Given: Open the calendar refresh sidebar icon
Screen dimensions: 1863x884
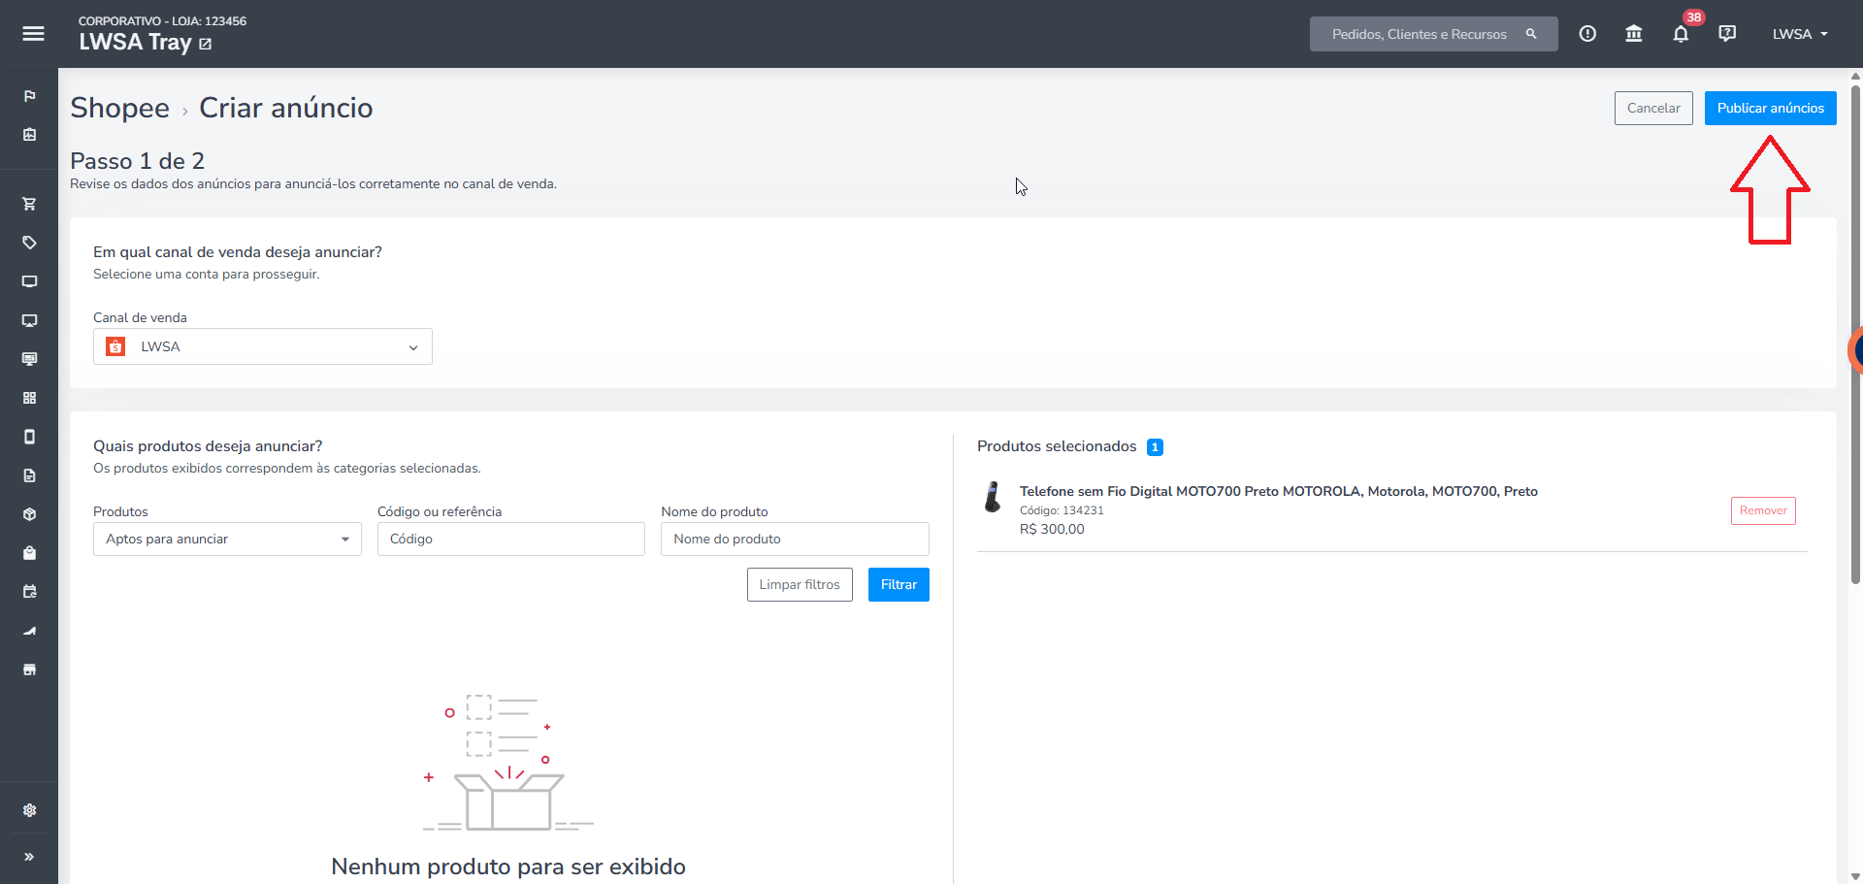Looking at the screenshot, I should click(x=30, y=592).
